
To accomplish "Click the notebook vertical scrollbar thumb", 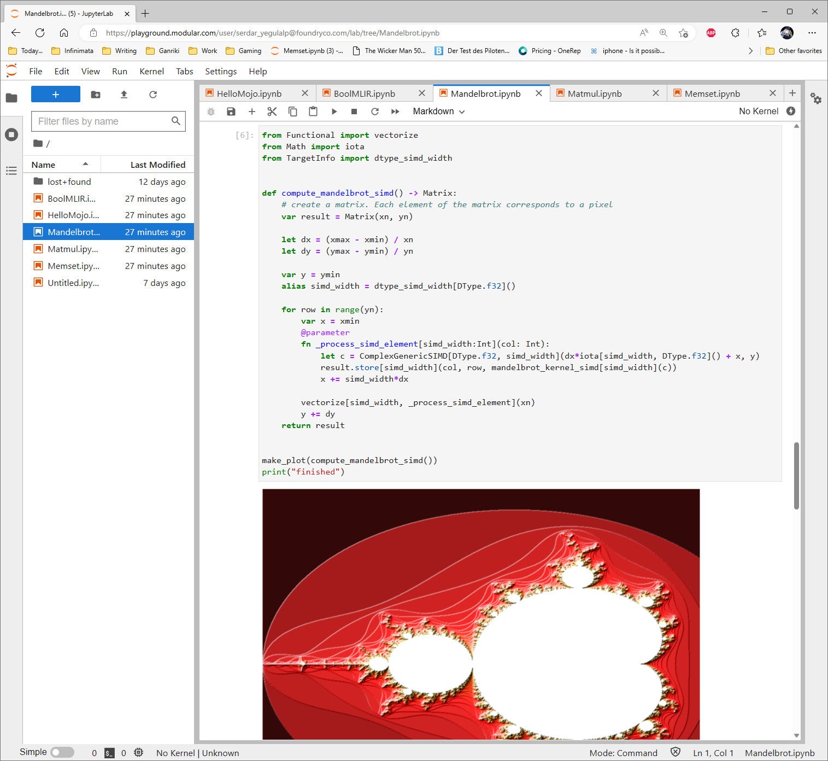I will 796,476.
